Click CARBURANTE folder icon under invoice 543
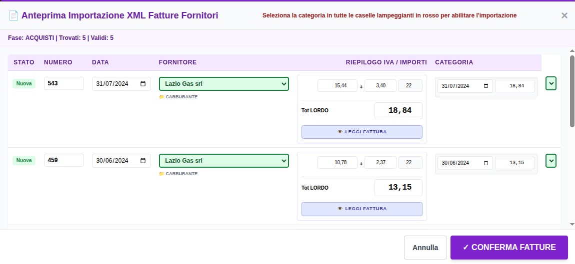The width and height of the screenshot is (575, 264). pos(161,97)
